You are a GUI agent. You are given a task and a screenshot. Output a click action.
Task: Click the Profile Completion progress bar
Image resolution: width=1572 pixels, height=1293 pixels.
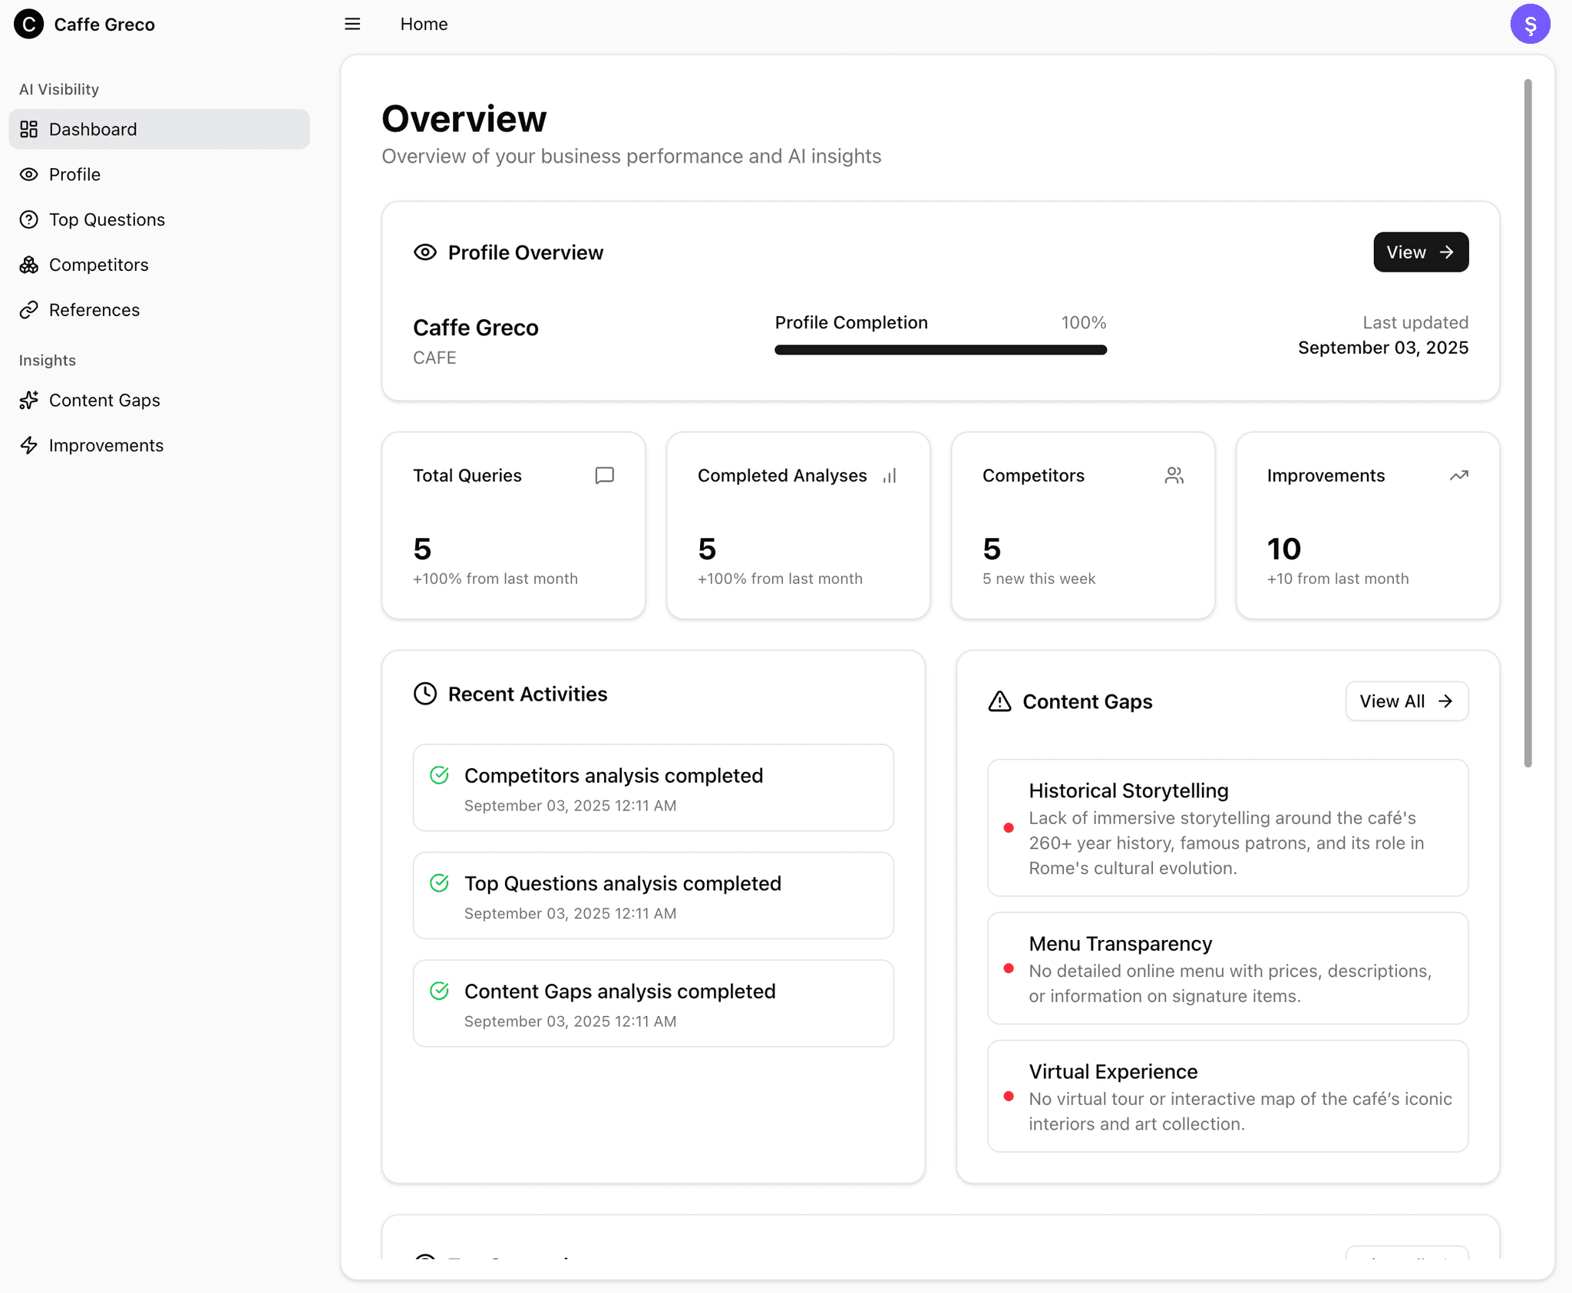coord(940,350)
